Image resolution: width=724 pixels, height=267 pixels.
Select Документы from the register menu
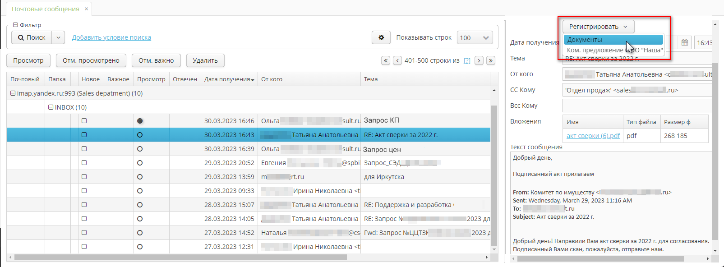(x=613, y=40)
